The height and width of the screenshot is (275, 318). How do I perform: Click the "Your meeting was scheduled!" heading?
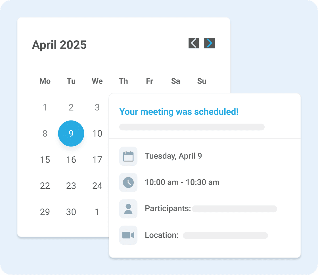179,112
